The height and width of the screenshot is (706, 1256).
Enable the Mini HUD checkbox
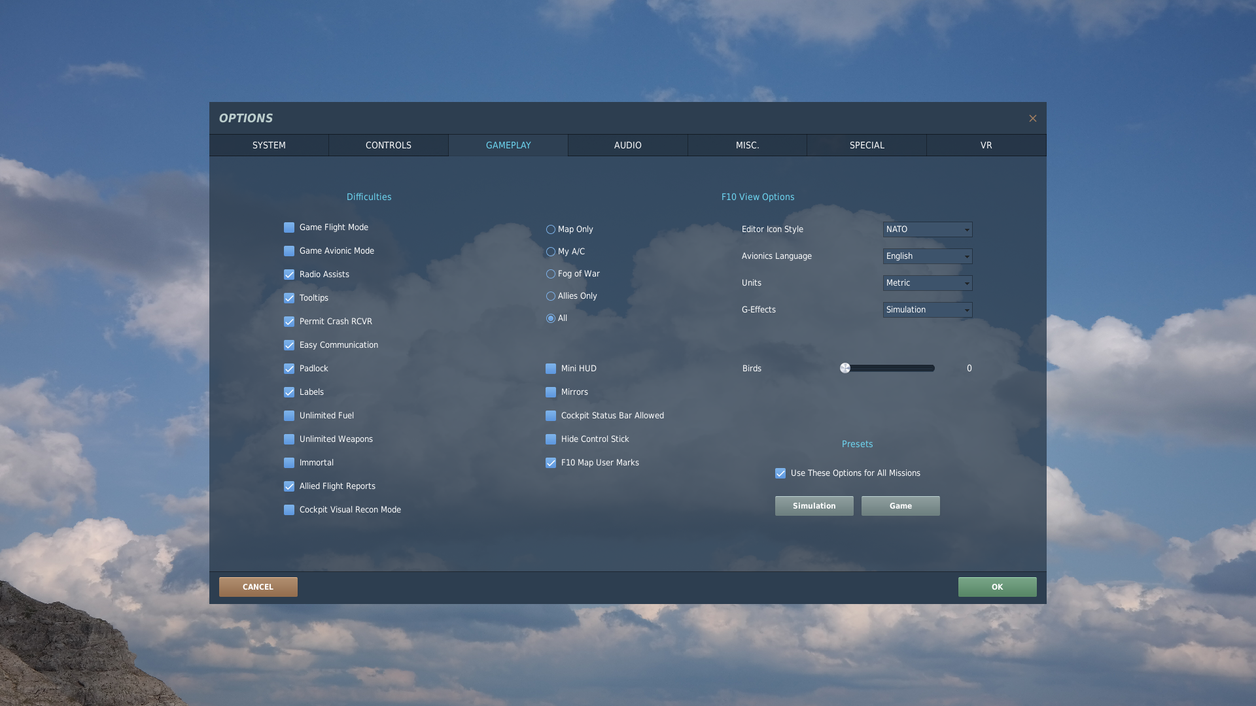551,369
